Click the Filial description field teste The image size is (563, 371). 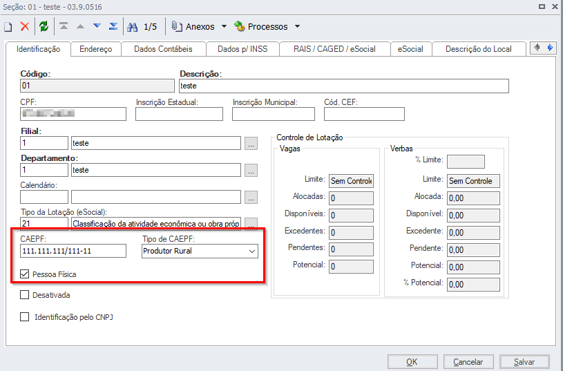pos(156,143)
